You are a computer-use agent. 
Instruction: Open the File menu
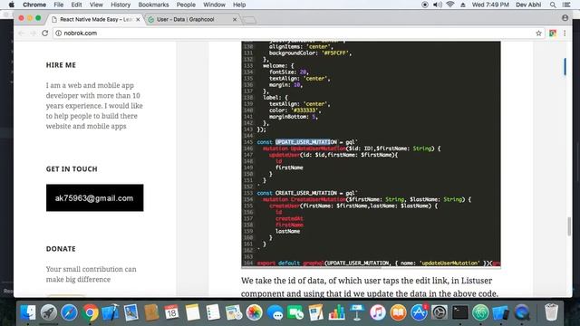pos(58,5)
